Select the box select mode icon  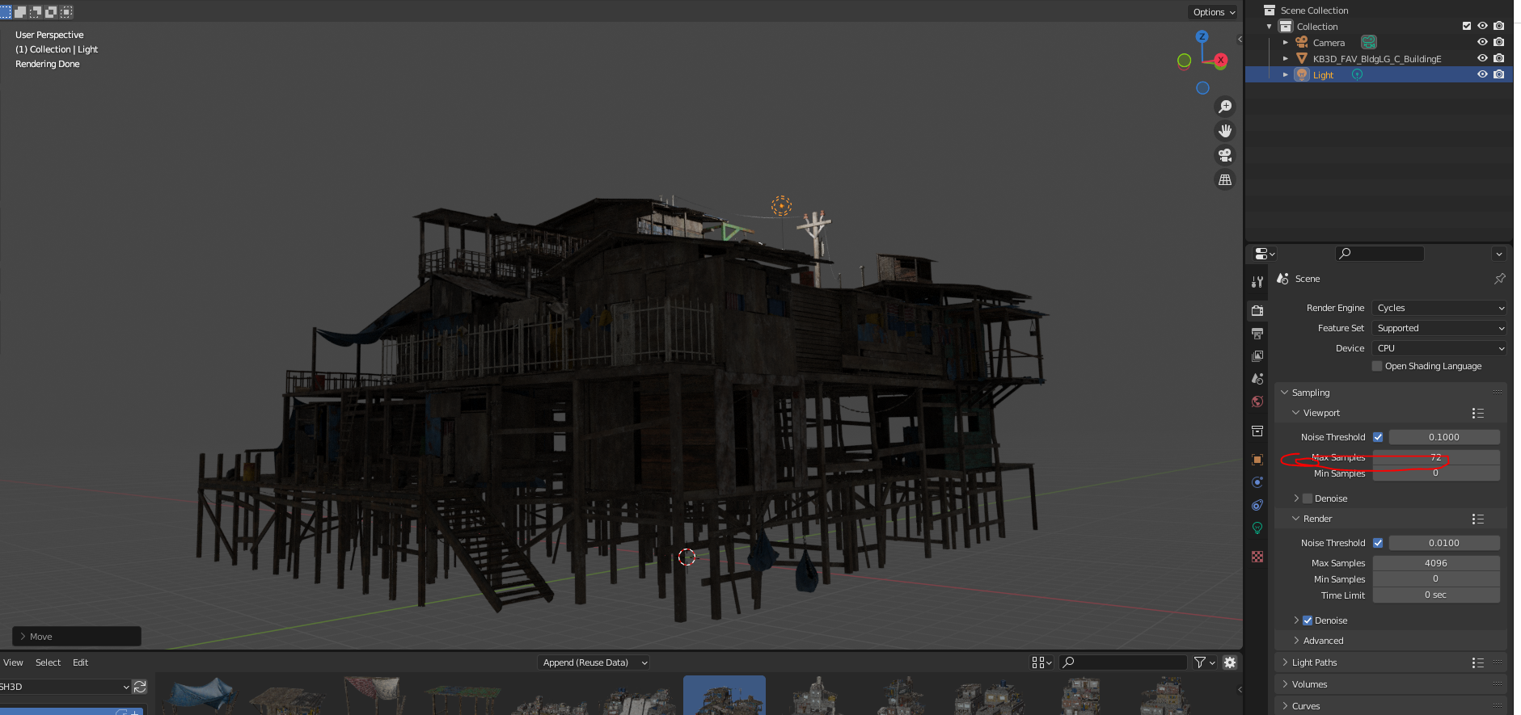tap(6, 12)
